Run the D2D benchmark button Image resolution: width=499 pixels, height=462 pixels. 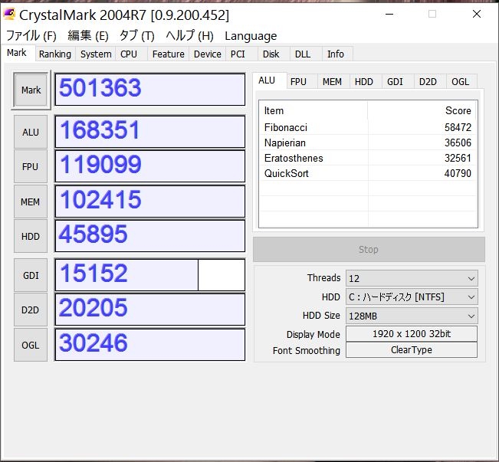[31, 310]
